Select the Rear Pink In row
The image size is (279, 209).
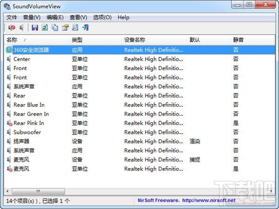pyautogui.click(x=139, y=123)
